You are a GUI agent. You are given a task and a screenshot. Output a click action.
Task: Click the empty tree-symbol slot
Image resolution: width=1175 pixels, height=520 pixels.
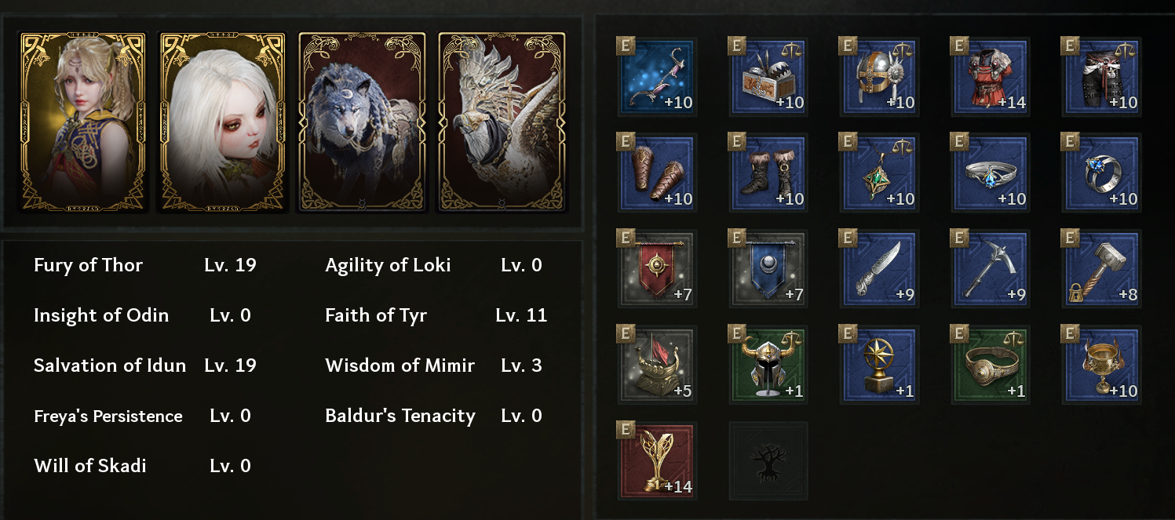pos(768,461)
